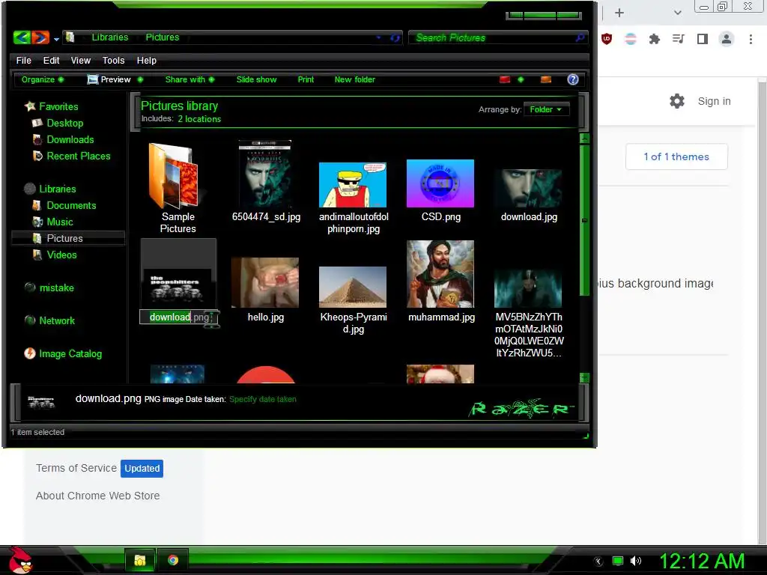Open the Chrome Extensions puzzle icon
This screenshot has height=575, width=767.
[654, 39]
